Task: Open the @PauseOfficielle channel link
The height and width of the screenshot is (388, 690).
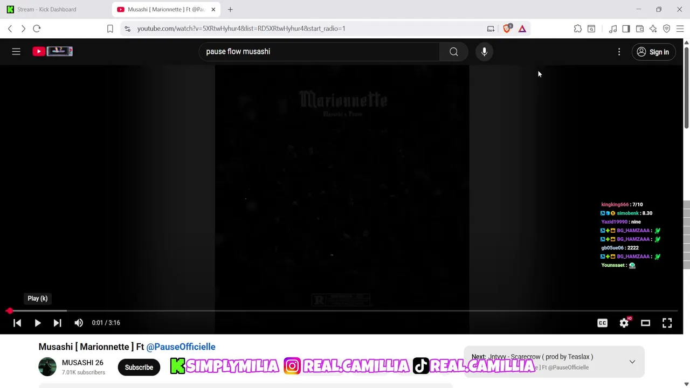Action: [181, 347]
